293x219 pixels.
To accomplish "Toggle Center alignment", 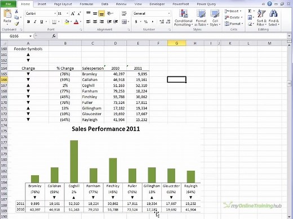I will pos(95,22).
